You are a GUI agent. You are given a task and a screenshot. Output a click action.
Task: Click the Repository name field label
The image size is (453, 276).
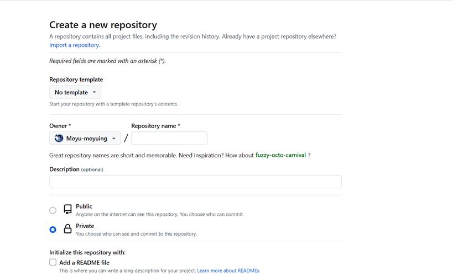pos(154,126)
